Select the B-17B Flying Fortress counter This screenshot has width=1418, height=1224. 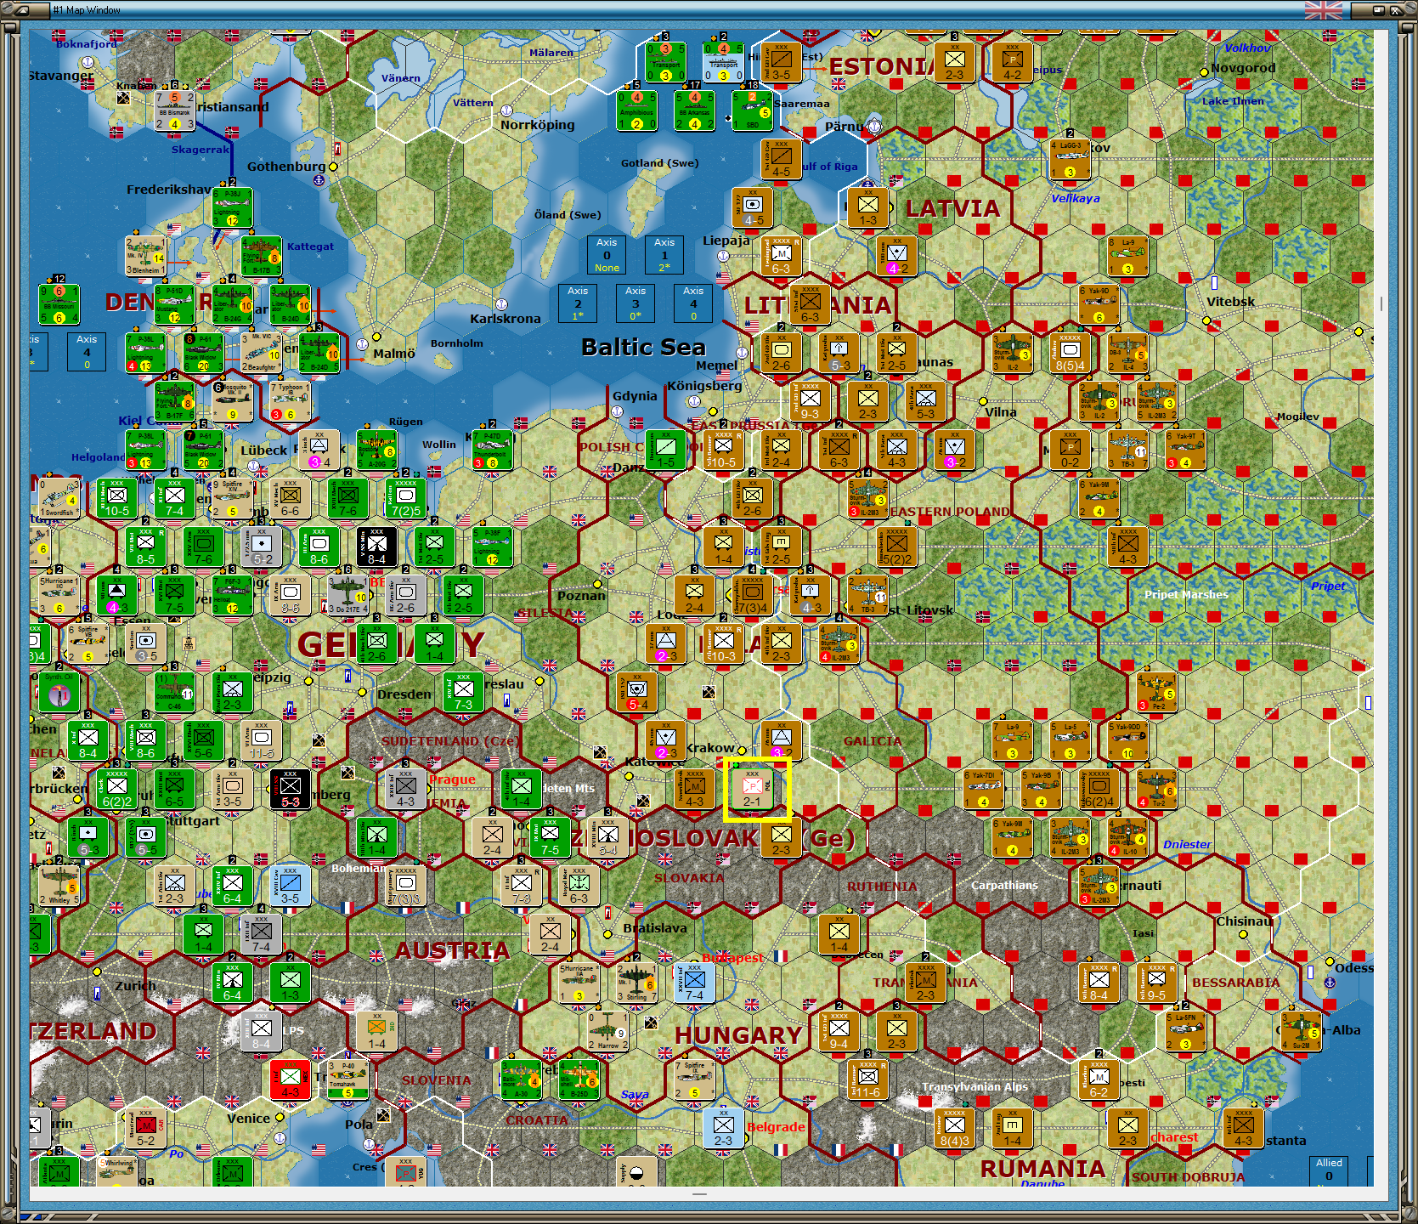(x=261, y=257)
